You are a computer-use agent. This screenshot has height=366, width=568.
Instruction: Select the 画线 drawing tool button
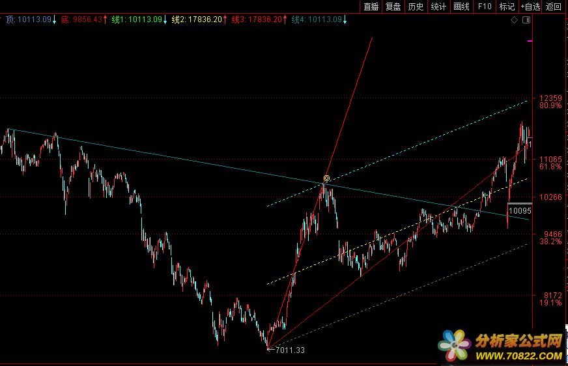(461, 7)
